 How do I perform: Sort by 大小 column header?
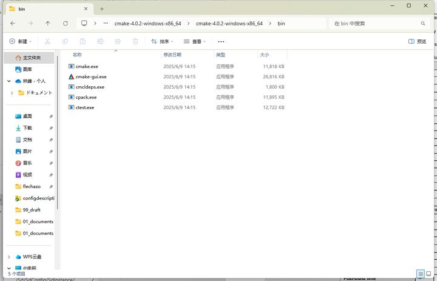point(265,55)
